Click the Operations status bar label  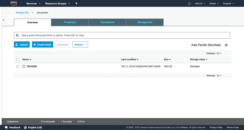(13, 122)
